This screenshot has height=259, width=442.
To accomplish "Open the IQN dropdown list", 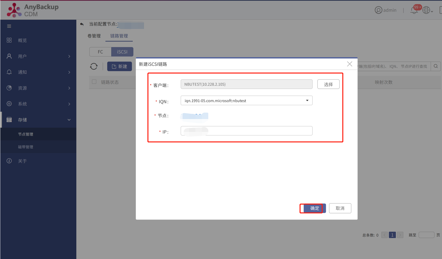I will tap(307, 100).
